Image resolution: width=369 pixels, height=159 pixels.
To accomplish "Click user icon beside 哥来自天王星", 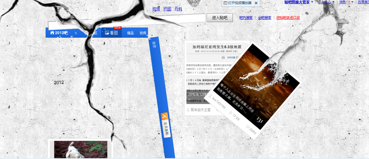I will coord(188,109).
